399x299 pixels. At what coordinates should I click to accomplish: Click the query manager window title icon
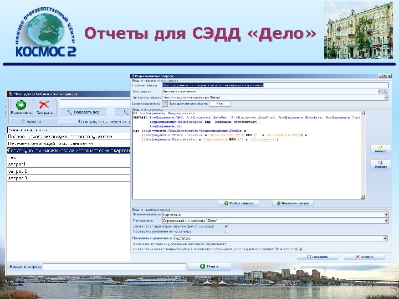[11, 94]
